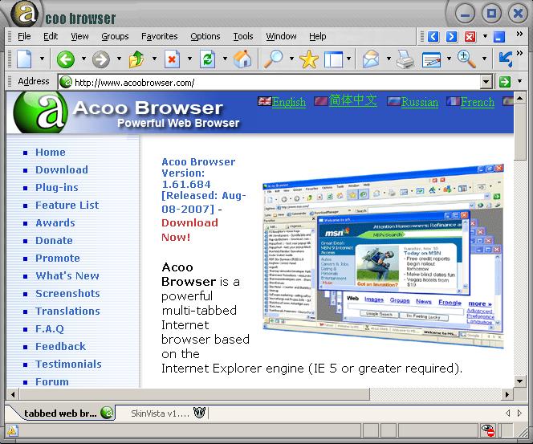Screen dimensions: 533x444
Task: Refresh the page using the toolbar icon
Action: (207, 59)
